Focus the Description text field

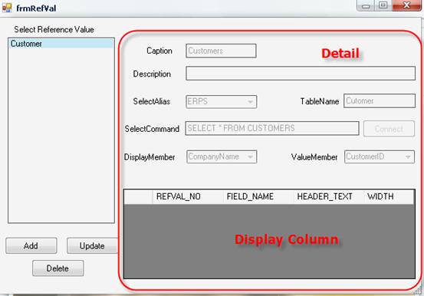[301, 74]
